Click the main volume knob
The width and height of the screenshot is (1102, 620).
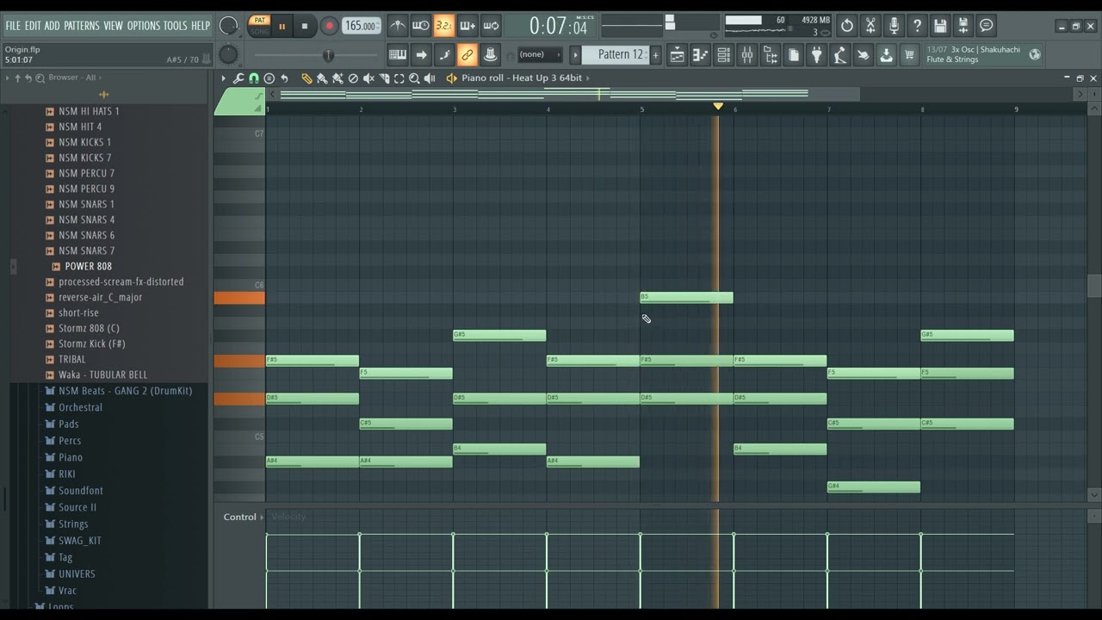[x=228, y=26]
